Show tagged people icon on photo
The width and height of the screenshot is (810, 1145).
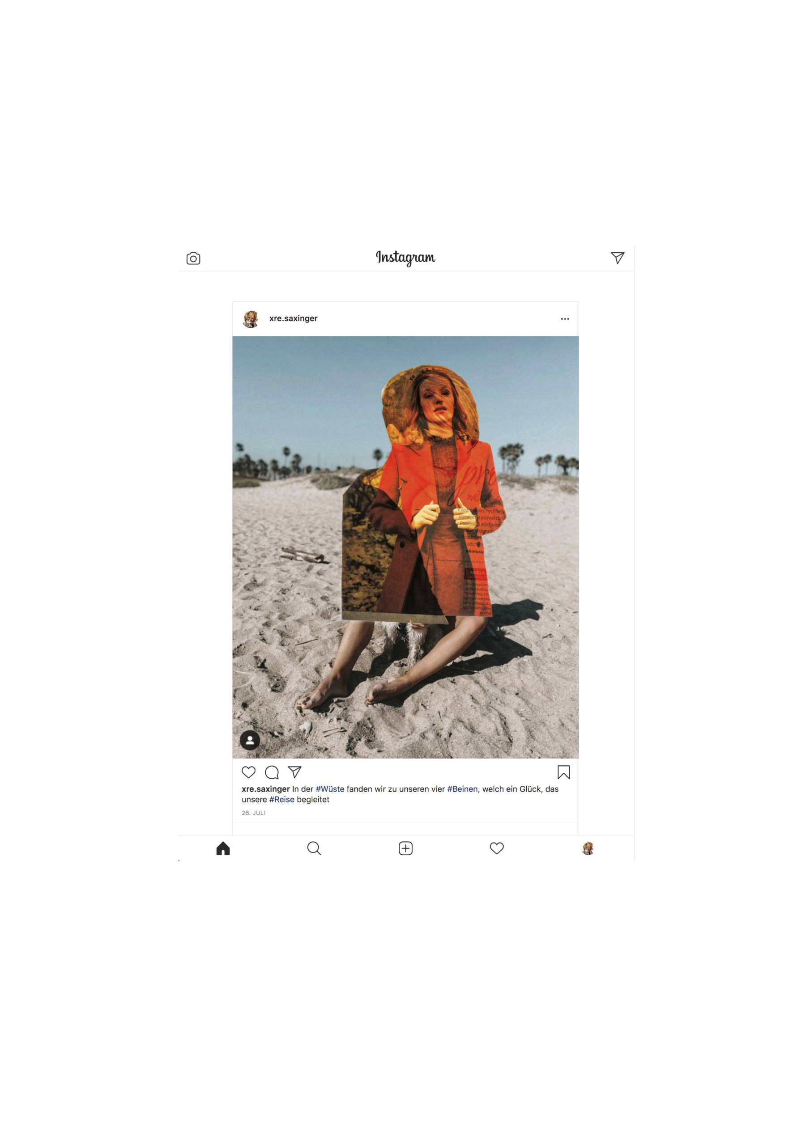click(250, 740)
